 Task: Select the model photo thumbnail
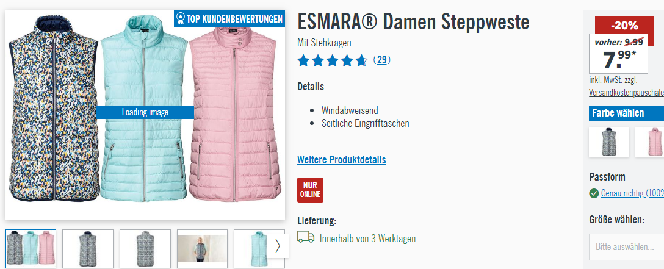[x=203, y=249]
